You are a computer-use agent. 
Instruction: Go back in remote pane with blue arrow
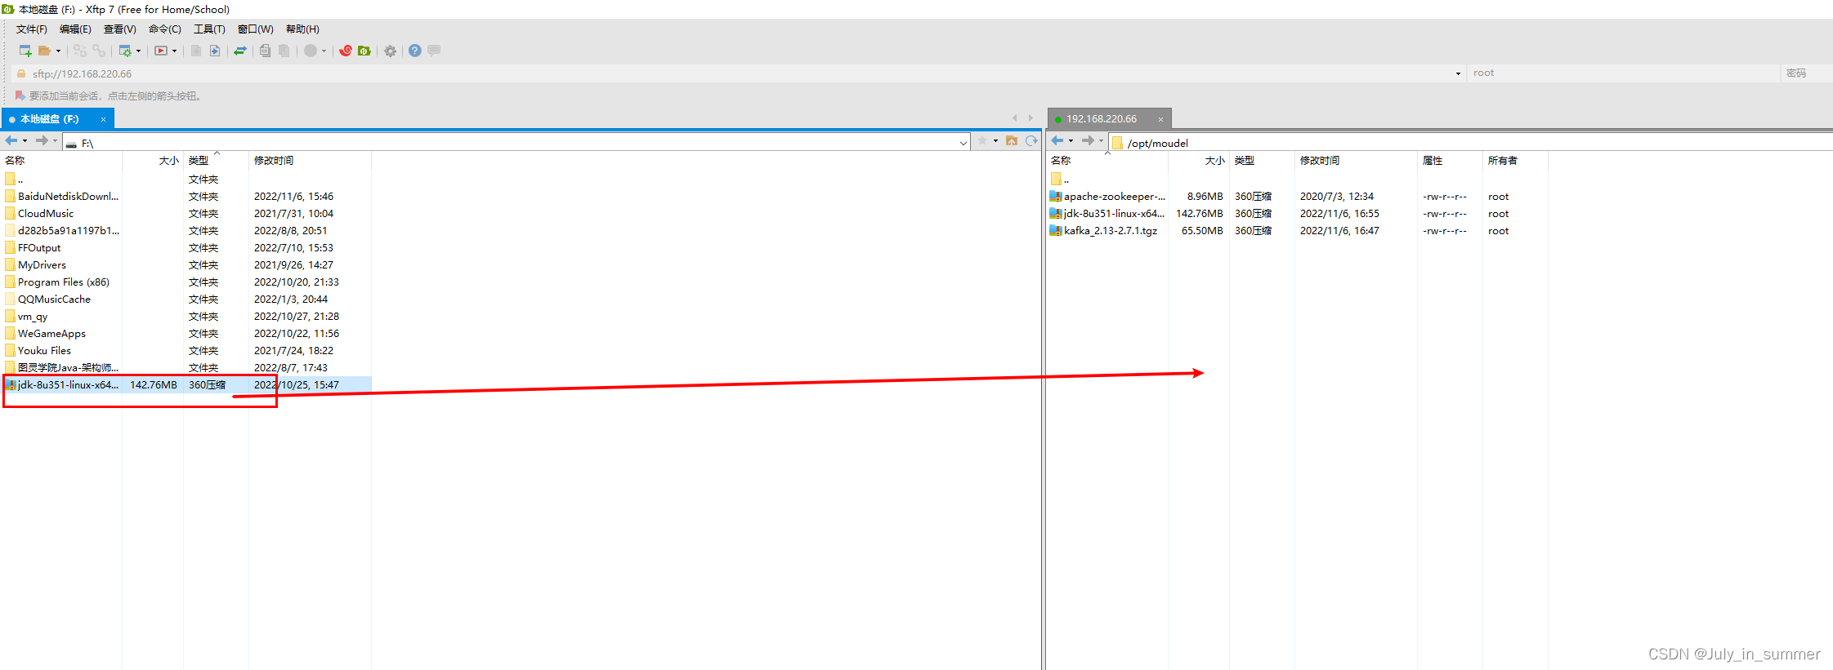pos(1057,140)
